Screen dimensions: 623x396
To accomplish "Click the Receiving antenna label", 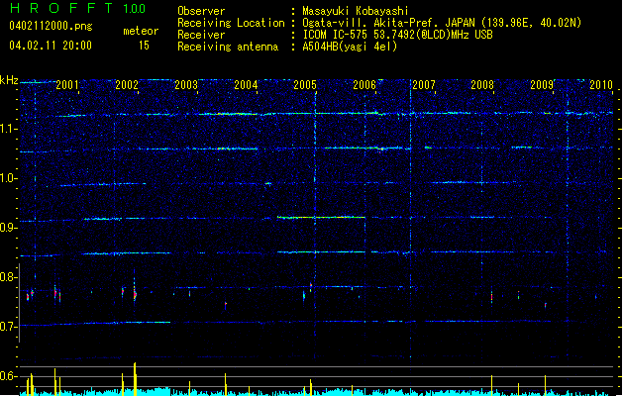I will tap(228, 47).
